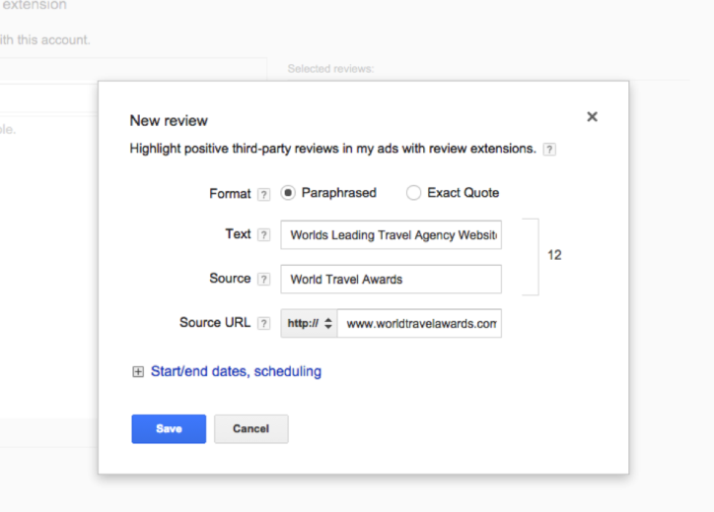Open Start/end dates, scheduling link
Screen dimensions: 714x512
click(236, 371)
